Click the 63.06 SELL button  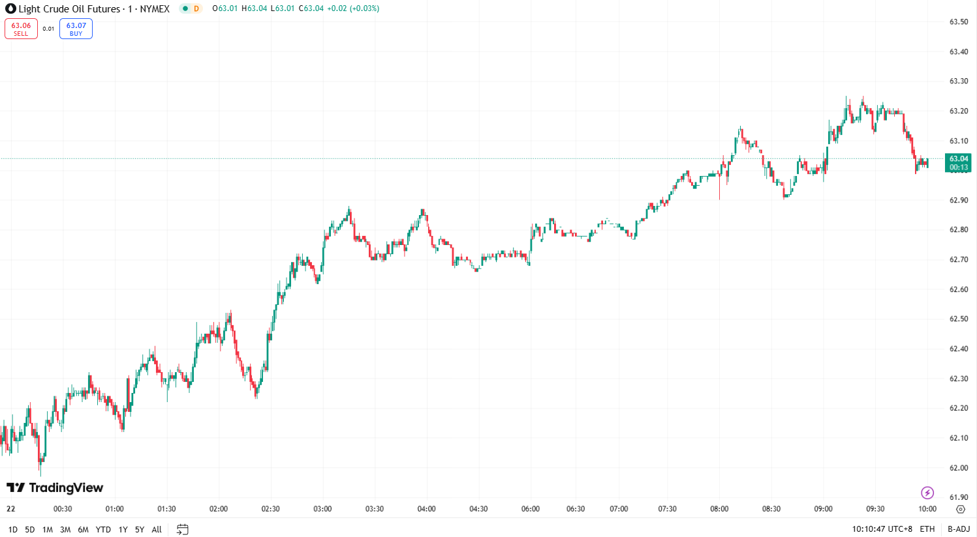tap(21, 29)
